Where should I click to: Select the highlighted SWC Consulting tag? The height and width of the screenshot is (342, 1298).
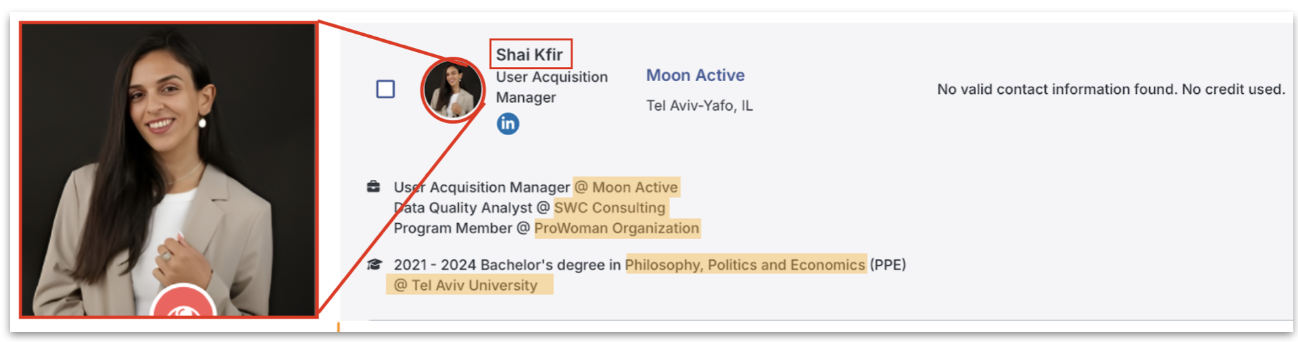point(610,207)
